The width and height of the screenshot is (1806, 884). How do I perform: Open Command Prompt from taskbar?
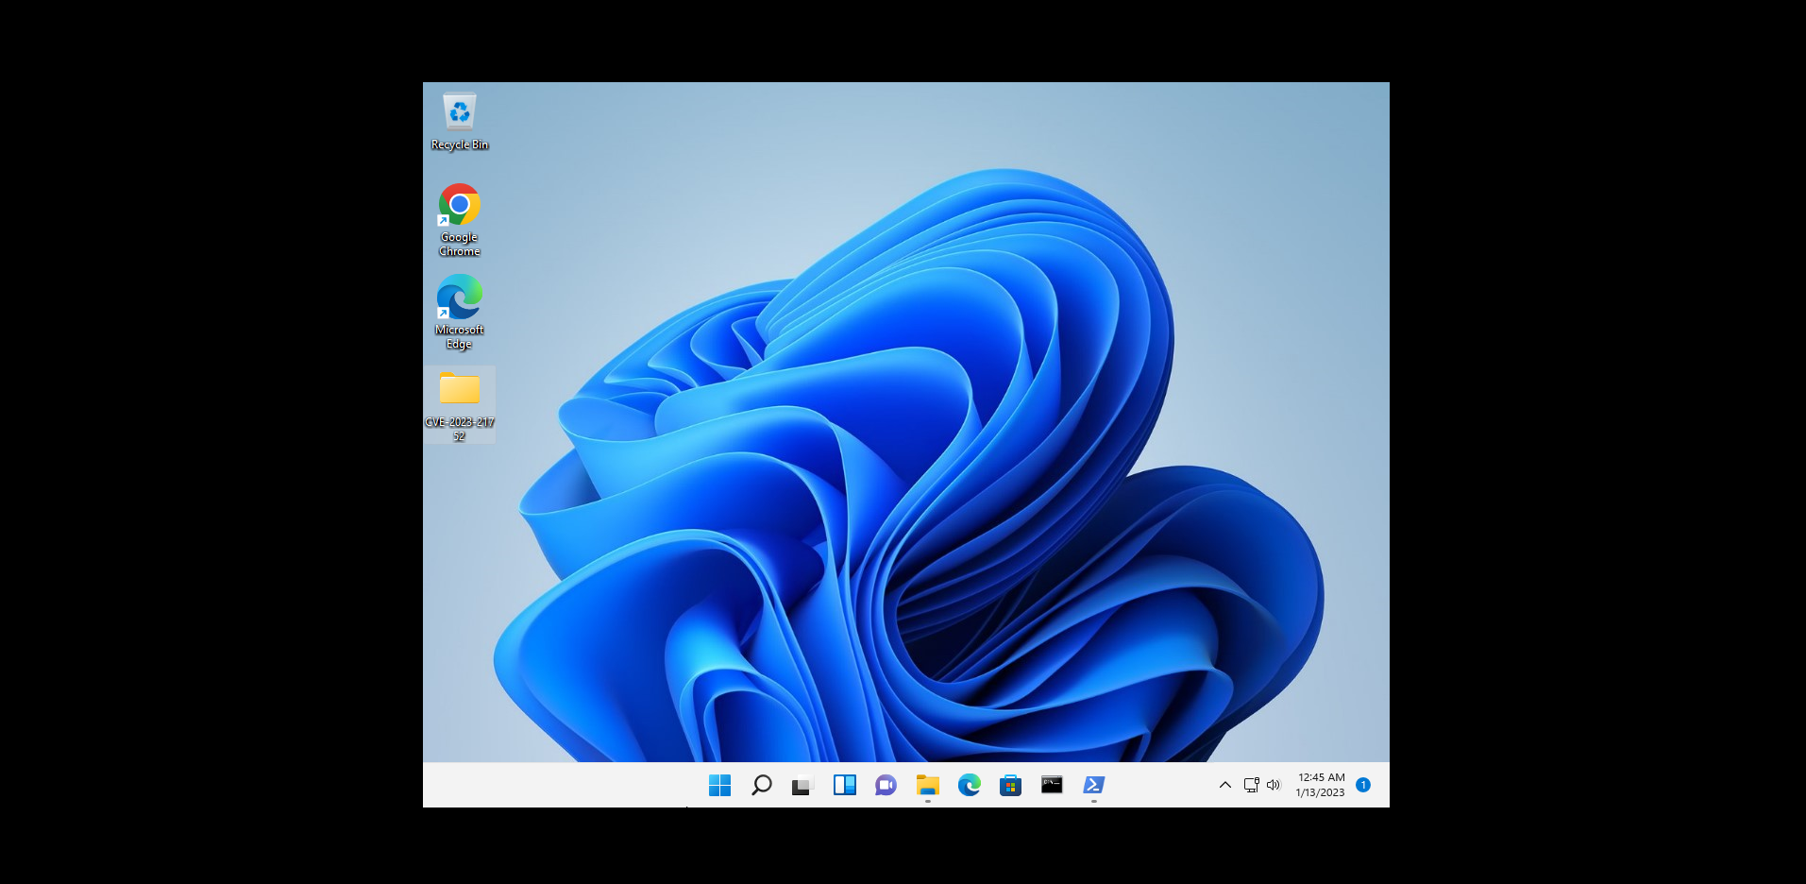coord(1052,785)
